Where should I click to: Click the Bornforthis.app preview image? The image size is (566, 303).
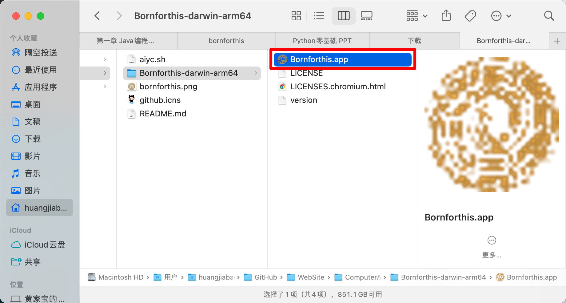[492, 125]
